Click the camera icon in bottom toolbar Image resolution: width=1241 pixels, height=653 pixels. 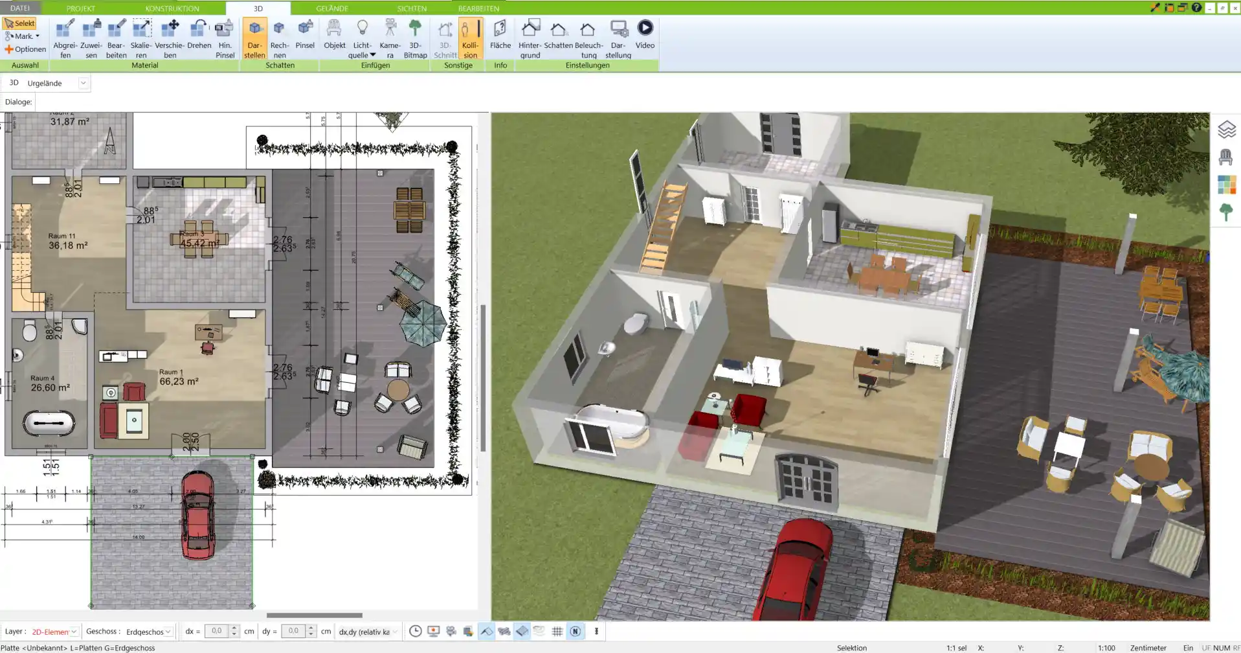(x=451, y=631)
